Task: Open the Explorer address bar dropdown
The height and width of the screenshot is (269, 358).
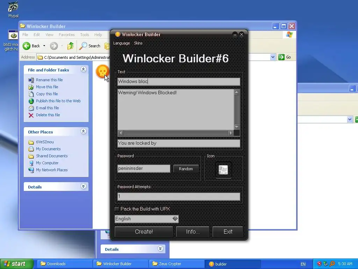Action: [x=273, y=57]
